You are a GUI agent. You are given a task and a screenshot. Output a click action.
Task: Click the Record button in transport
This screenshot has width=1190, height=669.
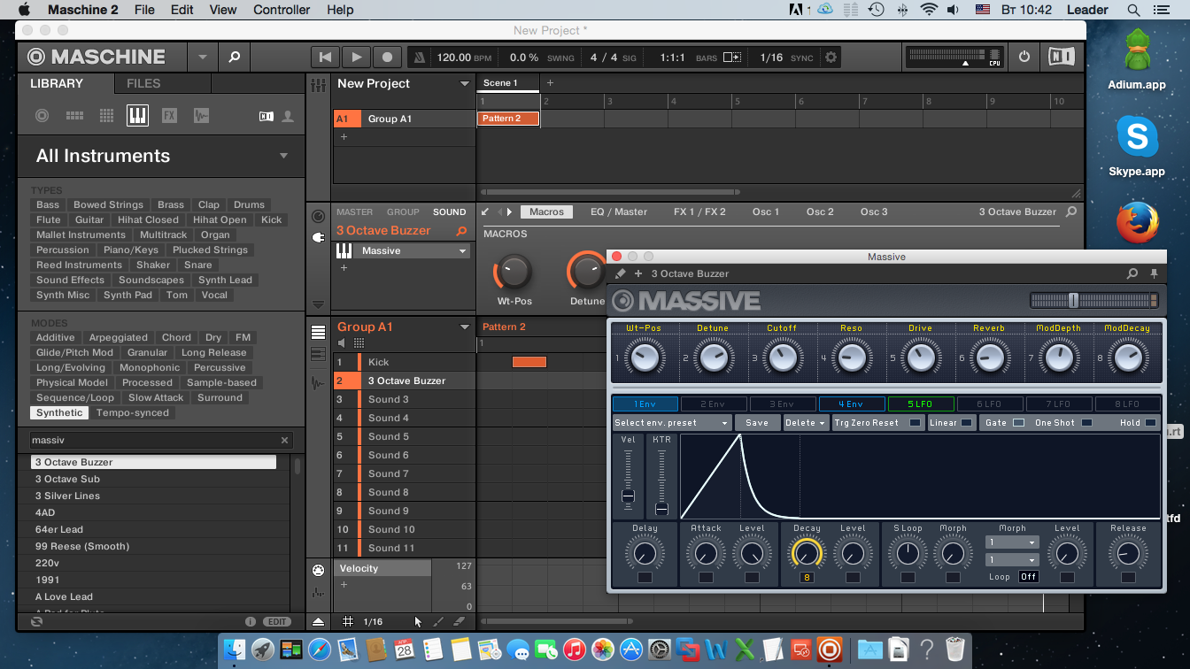point(387,58)
